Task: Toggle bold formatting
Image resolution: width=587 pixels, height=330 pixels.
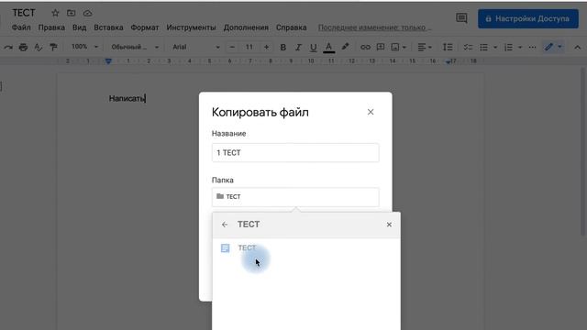Action: [283, 47]
